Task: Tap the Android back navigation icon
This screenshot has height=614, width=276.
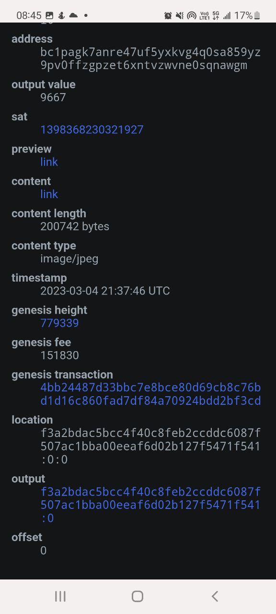Action: [x=215, y=596]
